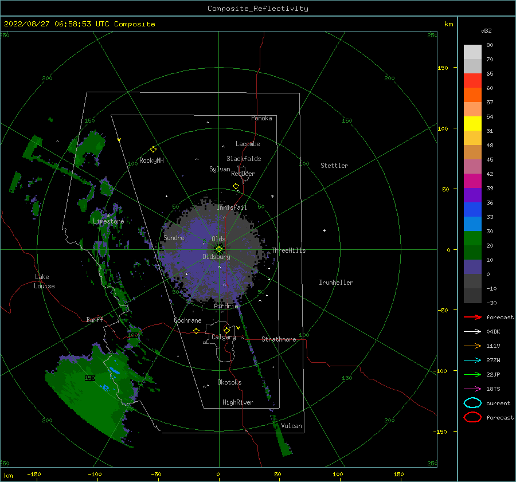
Task: Click the asterisk marker above Limestone
Action: point(108,216)
